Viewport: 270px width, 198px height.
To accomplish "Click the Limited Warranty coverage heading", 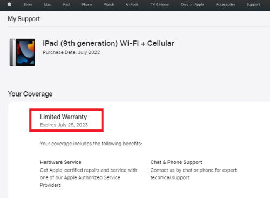I will pos(63,117).
